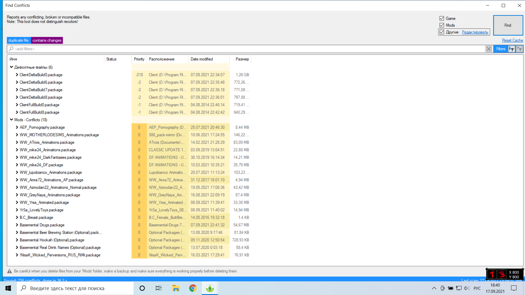
Task: Launch Google Chrome from the taskbar
Action: [x=193, y=288]
